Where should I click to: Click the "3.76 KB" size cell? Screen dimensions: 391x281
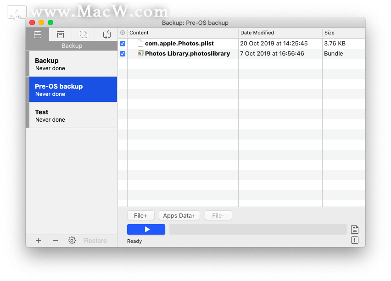click(x=335, y=44)
